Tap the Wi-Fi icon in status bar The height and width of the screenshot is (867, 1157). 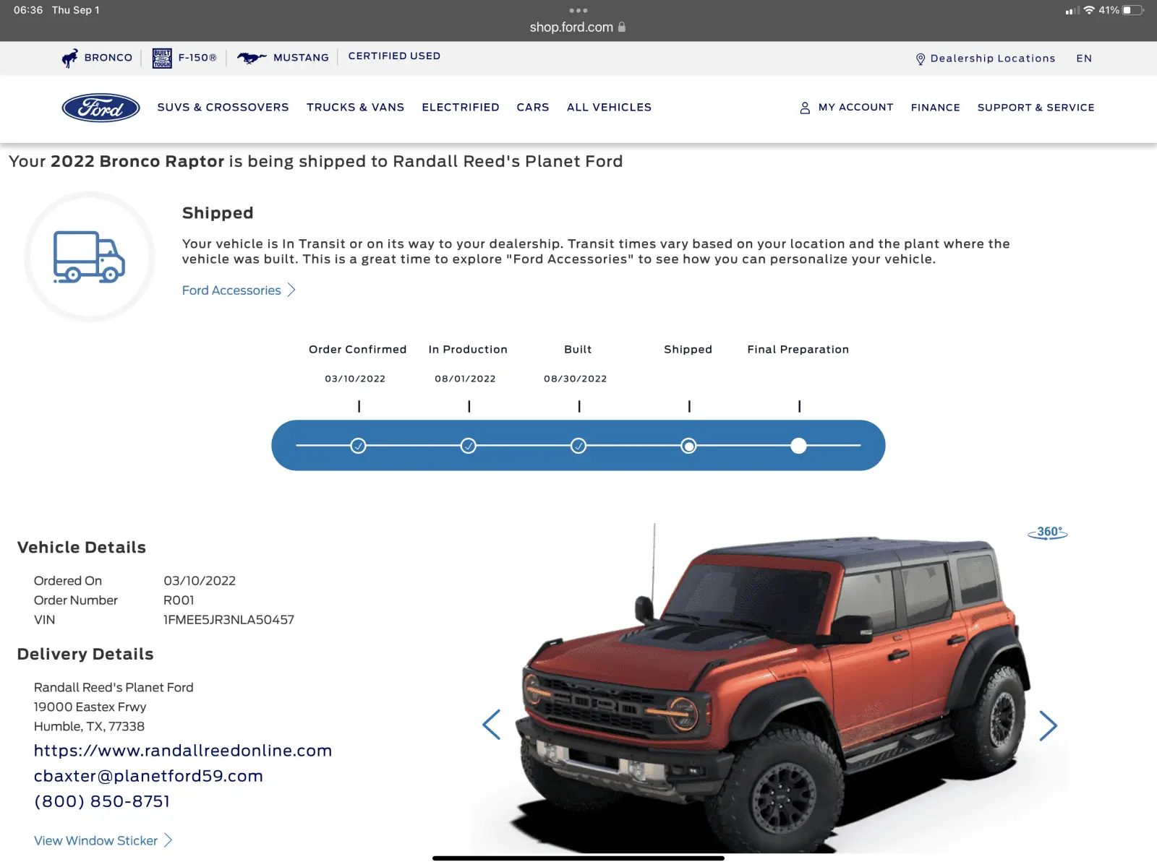click(x=1089, y=10)
